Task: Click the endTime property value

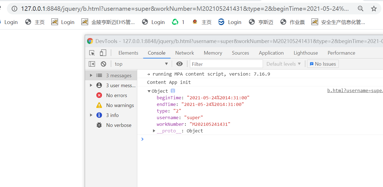Action: click(x=213, y=104)
